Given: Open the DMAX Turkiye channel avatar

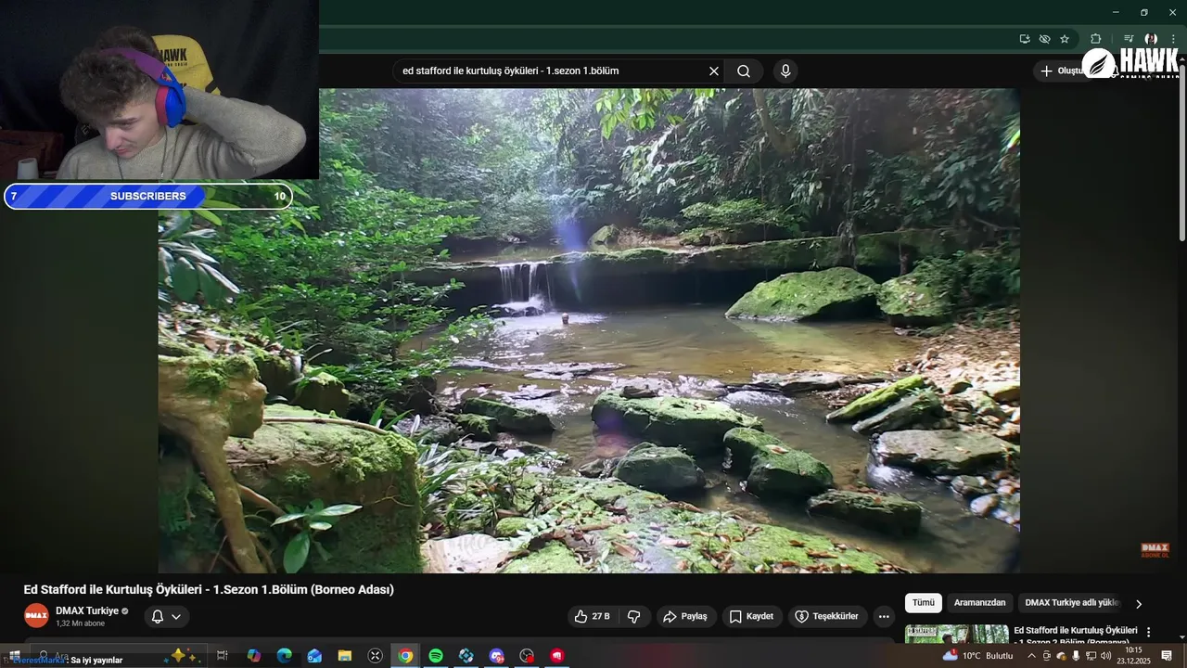Looking at the screenshot, I should coord(36,616).
